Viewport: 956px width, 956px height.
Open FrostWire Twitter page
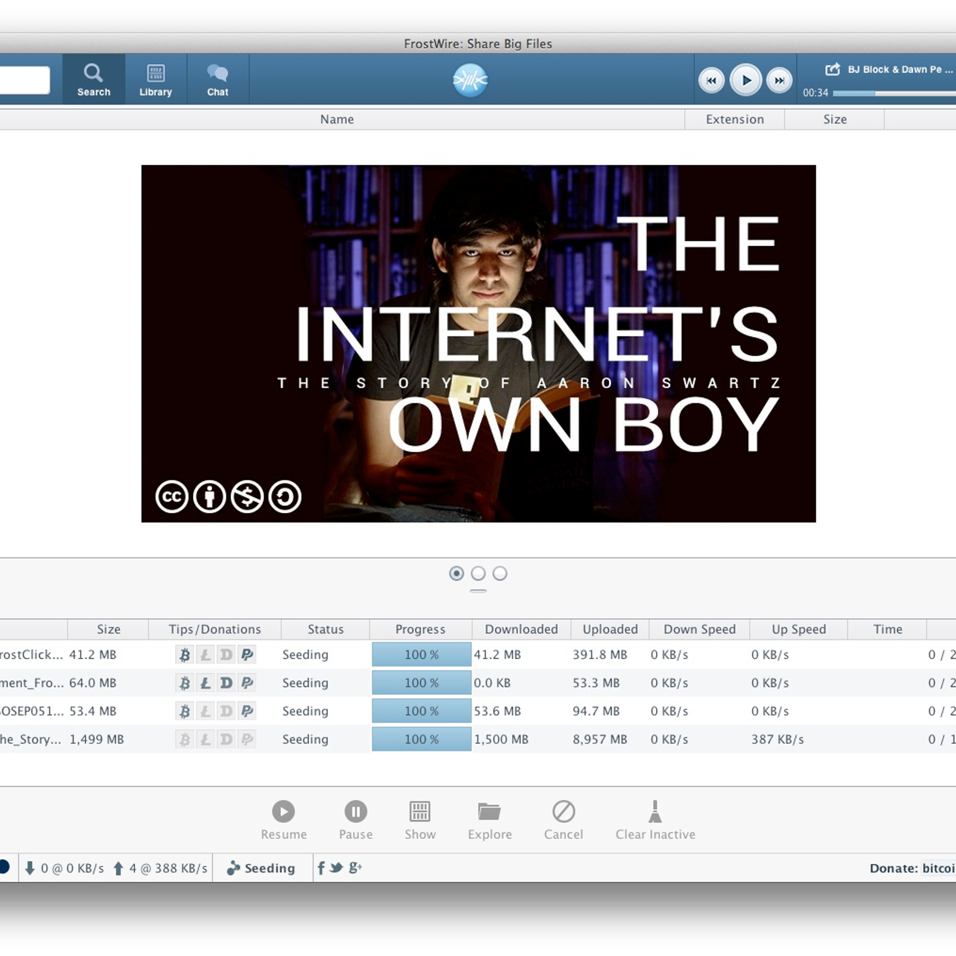(x=336, y=868)
